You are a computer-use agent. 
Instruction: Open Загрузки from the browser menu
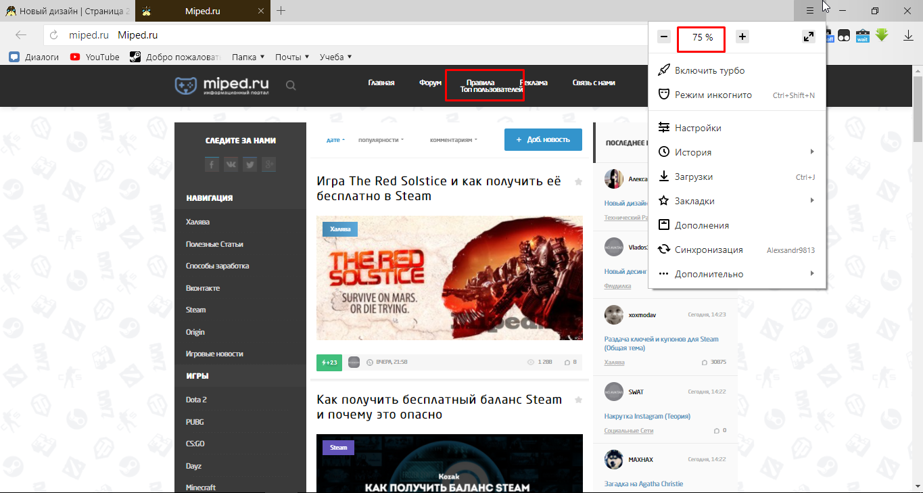737,177
